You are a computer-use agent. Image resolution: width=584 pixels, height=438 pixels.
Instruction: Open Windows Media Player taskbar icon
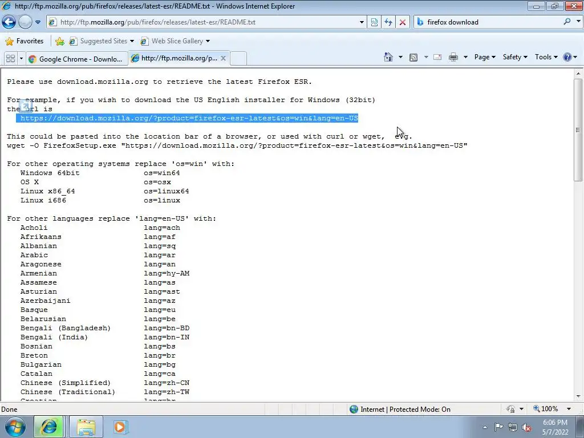click(x=120, y=427)
